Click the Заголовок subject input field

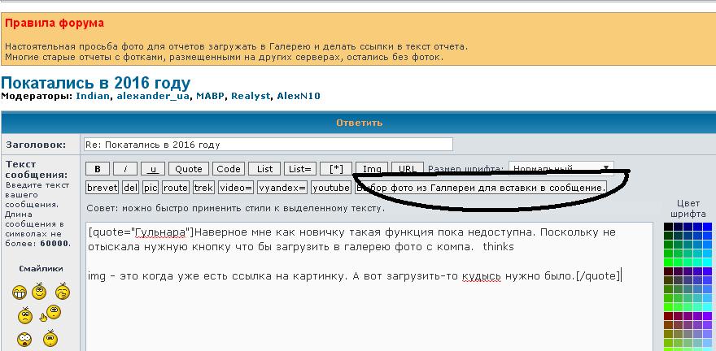point(268,145)
